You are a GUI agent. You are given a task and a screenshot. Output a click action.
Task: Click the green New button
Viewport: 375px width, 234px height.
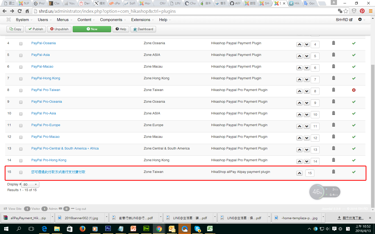click(x=92, y=29)
